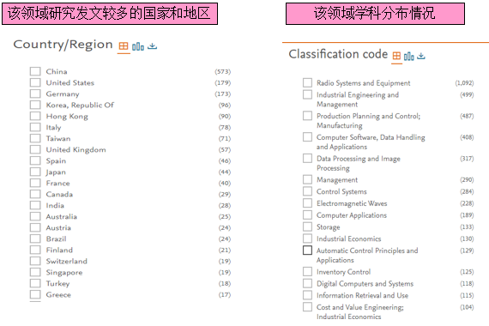The width and height of the screenshot is (489, 326).
Task: Click the Digital Computers and Systems label
Action: [x=365, y=284]
